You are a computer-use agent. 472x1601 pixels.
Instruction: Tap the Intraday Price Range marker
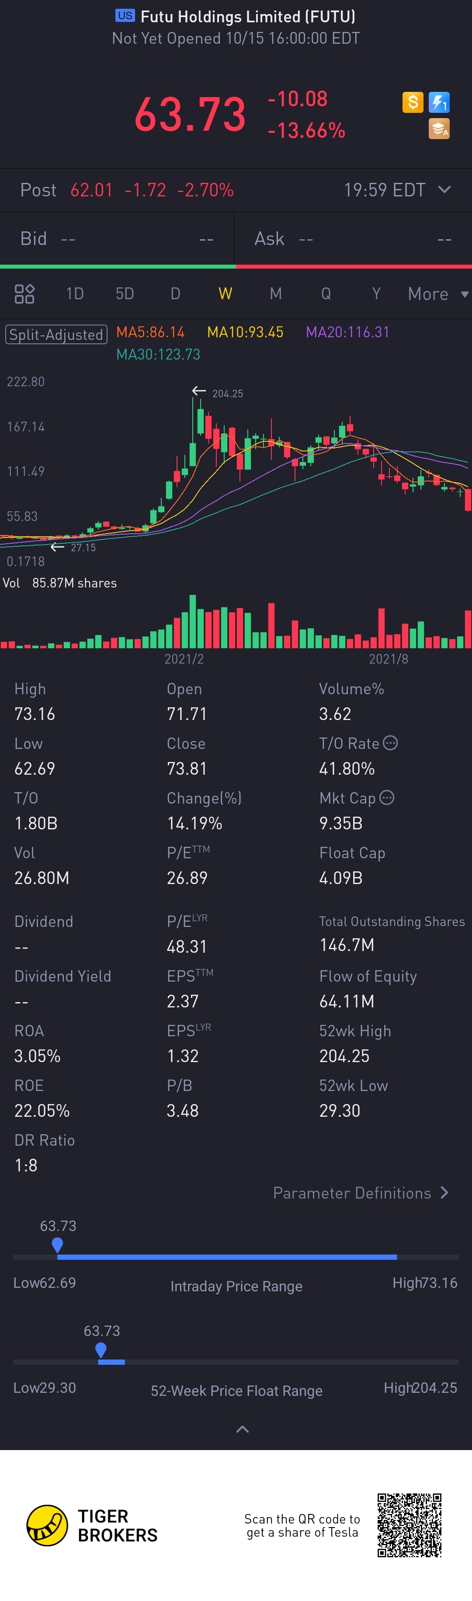point(57,1245)
